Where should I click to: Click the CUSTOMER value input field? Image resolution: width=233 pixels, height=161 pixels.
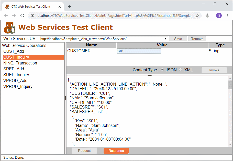139,51
